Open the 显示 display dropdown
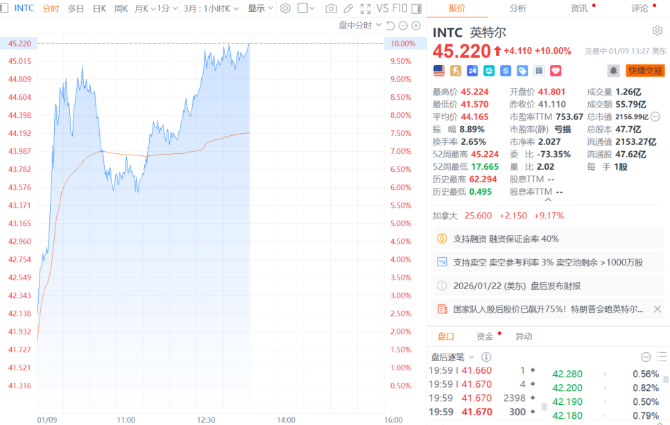Viewport: 670px width, 425px height. (260, 8)
